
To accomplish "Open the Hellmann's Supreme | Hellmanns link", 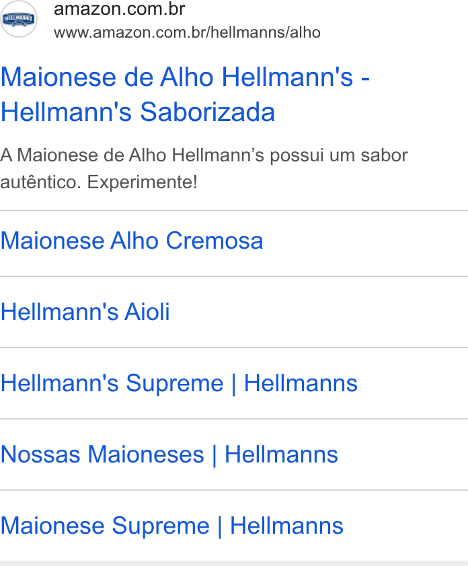I will pyautogui.click(x=179, y=383).
